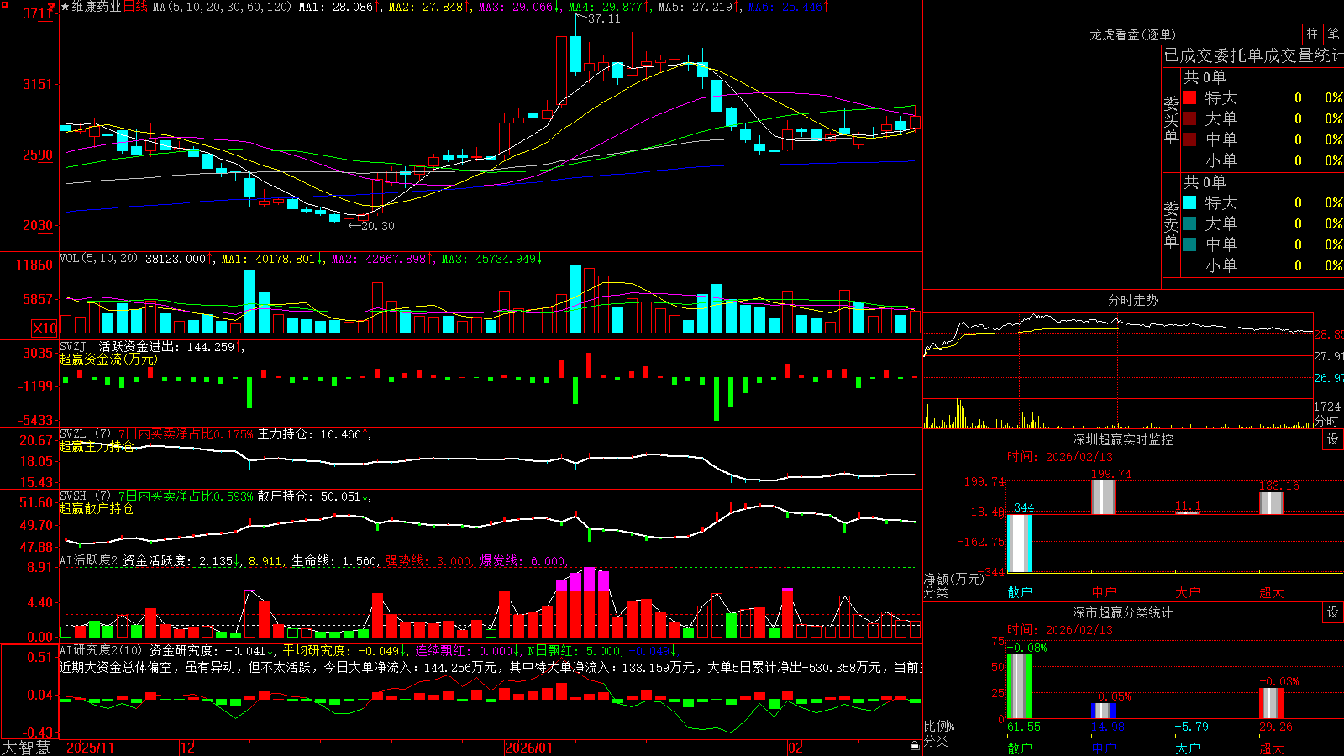Viewport: 1344px width, 756px height.
Task: Click the 龙虎看盘(逐单) panel title
Action: pos(1133,34)
